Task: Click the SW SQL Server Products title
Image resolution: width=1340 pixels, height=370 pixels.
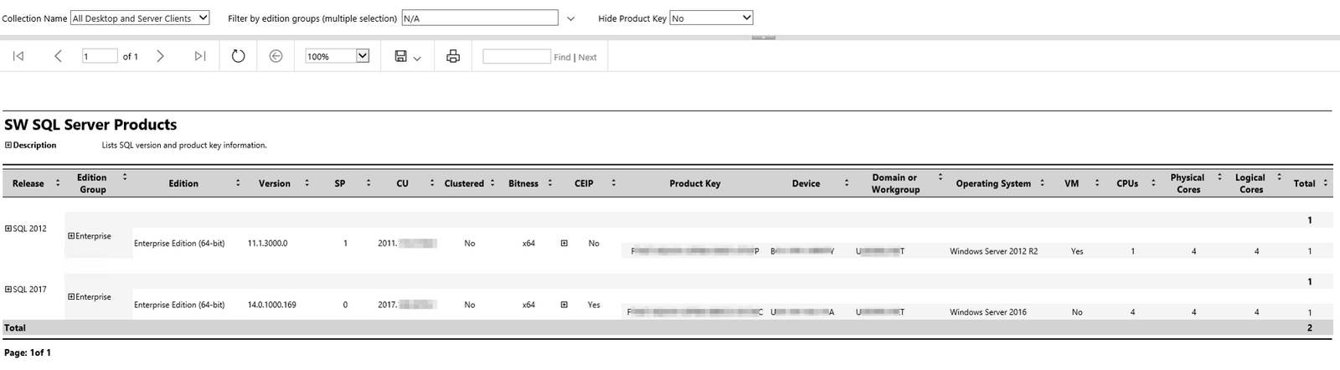Action: pos(90,125)
